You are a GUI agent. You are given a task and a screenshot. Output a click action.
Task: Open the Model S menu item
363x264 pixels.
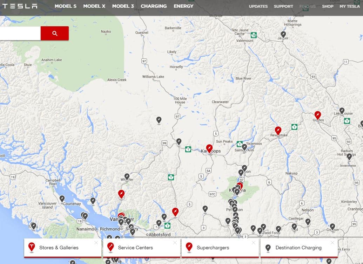click(66, 6)
